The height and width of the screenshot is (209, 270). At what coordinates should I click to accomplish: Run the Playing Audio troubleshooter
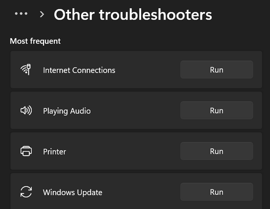click(x=217, y=110)
